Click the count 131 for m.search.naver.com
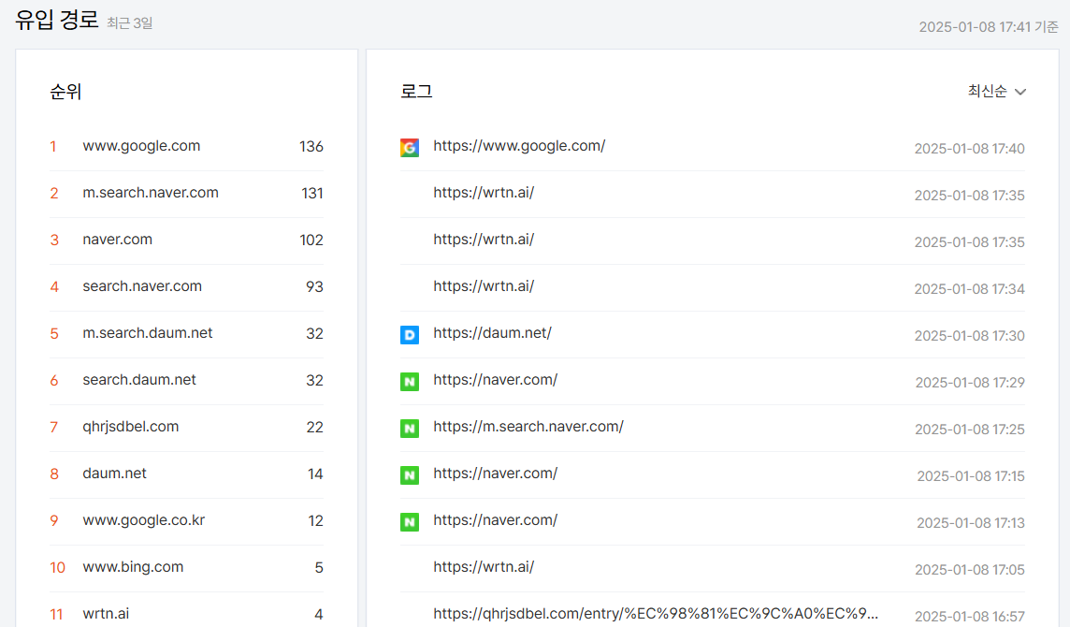This screenshot has width=1070, height=627. tap(311, 194)
